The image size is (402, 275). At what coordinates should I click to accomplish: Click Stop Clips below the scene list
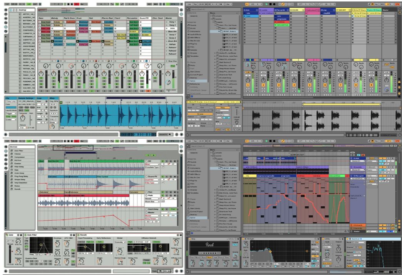171,61
